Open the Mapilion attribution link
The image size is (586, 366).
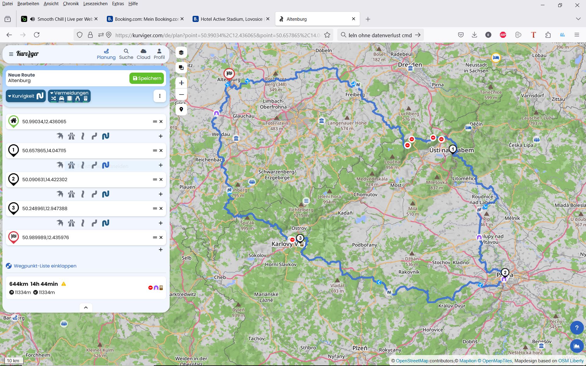[x=468, y=361]
